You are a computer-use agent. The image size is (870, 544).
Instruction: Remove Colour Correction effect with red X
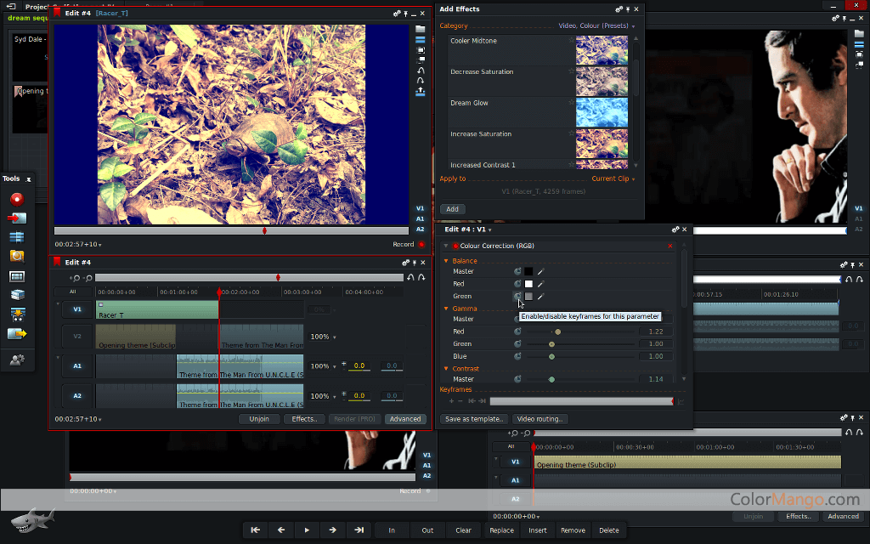click(x=670, y=246)
